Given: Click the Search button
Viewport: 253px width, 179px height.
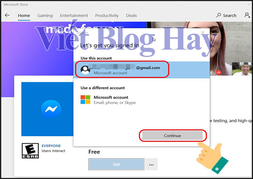Looking at the screenshot, I should 226,15.
